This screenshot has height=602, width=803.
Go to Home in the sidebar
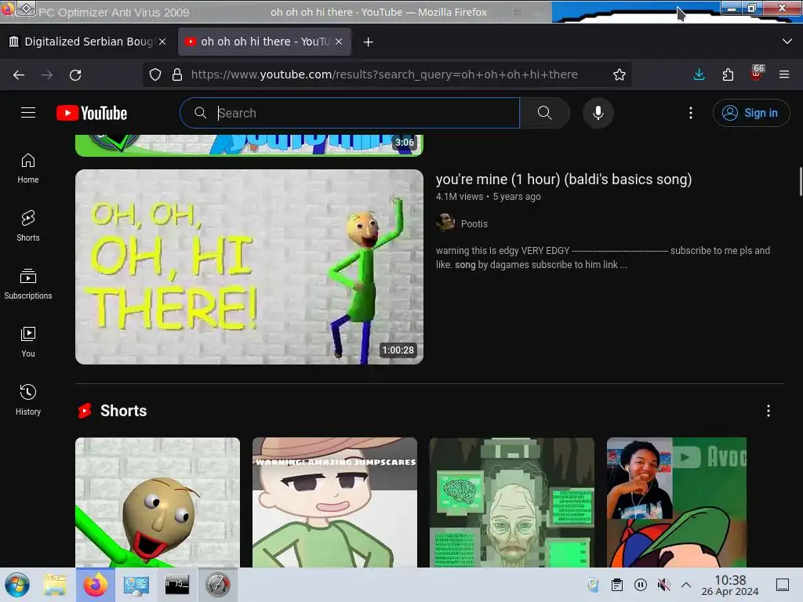click(x=28, y=169)
